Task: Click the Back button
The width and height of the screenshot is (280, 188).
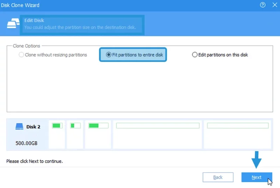Action: [x=218, y=177]
